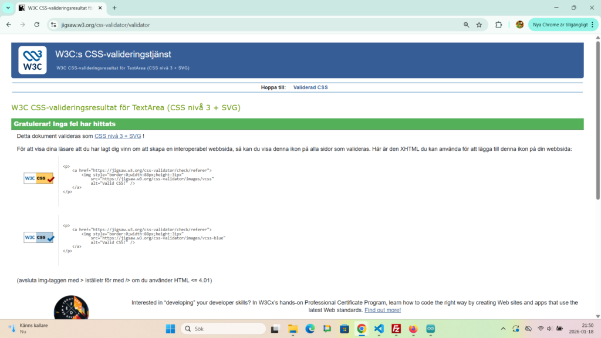
Task: Click the W3C logo in the header
Action: coord(32,60)
